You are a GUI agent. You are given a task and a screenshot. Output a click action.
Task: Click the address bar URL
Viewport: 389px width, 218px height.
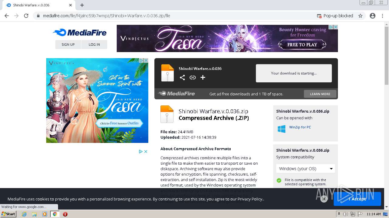[x=106, y=16]
